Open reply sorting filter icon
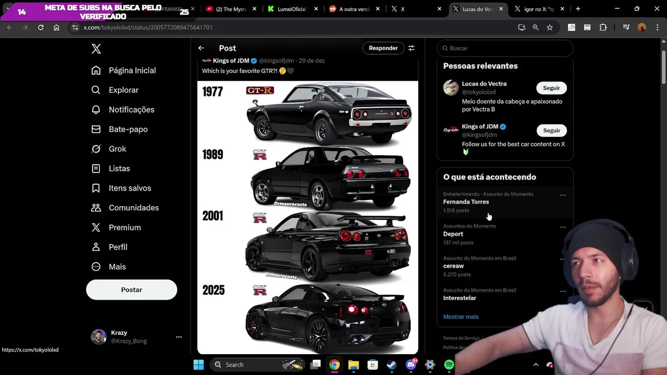The height and width of the screenshot is (375, 667). tap(411, 48)
